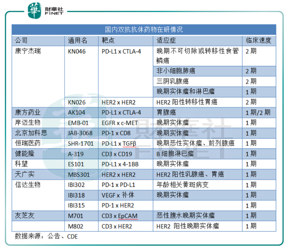Select source note 数据来源：公告、CDE

46,236
